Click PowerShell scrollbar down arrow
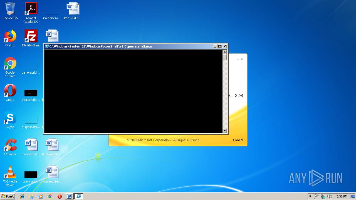 (x=225, y=131)
